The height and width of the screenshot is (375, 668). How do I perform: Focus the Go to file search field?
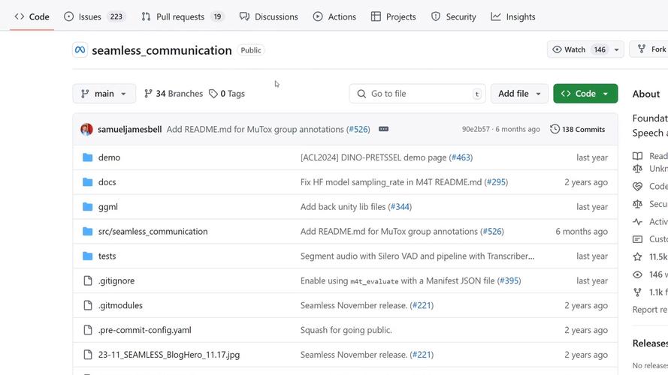(417, 94)
